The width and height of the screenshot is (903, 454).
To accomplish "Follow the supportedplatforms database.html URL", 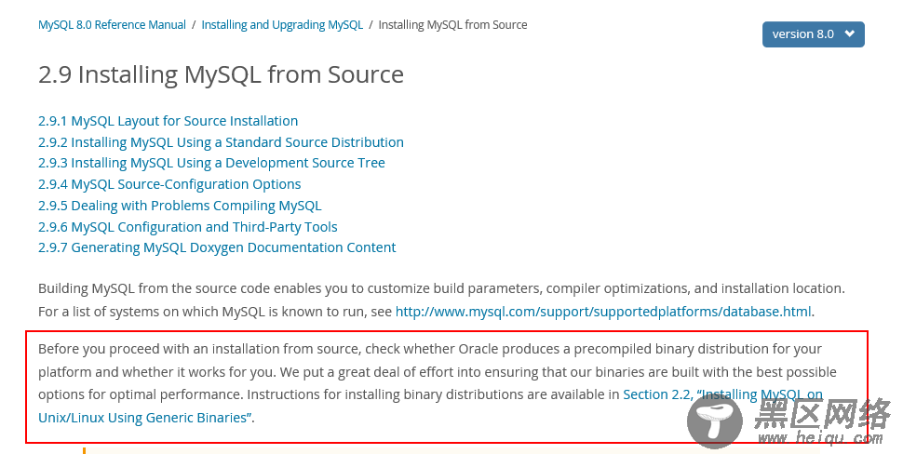I will pos(603,312).
